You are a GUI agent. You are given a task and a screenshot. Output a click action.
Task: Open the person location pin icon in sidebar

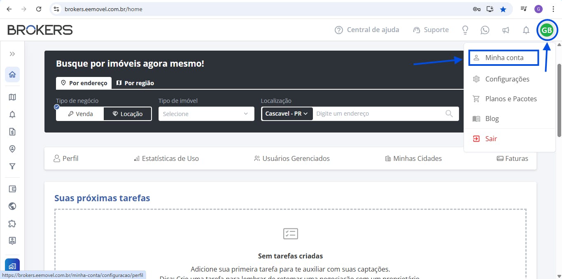(x=12, y=149)
